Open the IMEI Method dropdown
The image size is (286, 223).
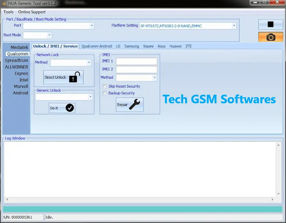point(155,78)
